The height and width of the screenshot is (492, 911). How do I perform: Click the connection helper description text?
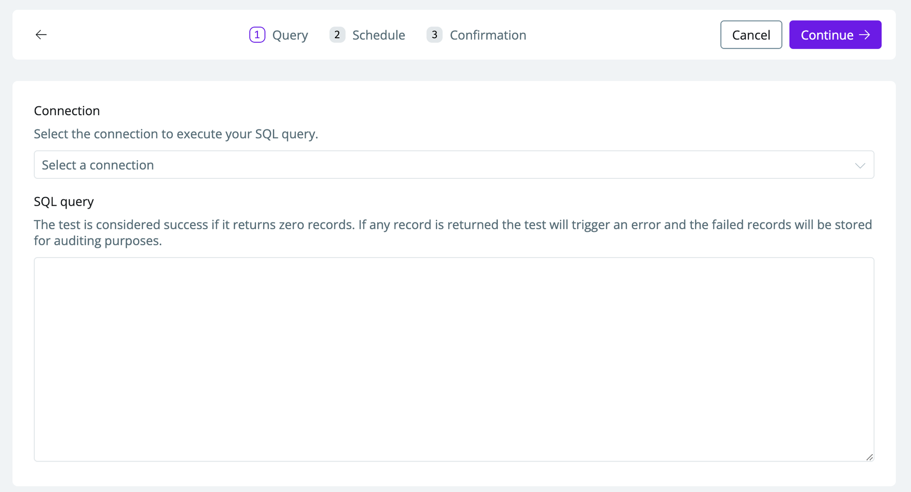176,134
